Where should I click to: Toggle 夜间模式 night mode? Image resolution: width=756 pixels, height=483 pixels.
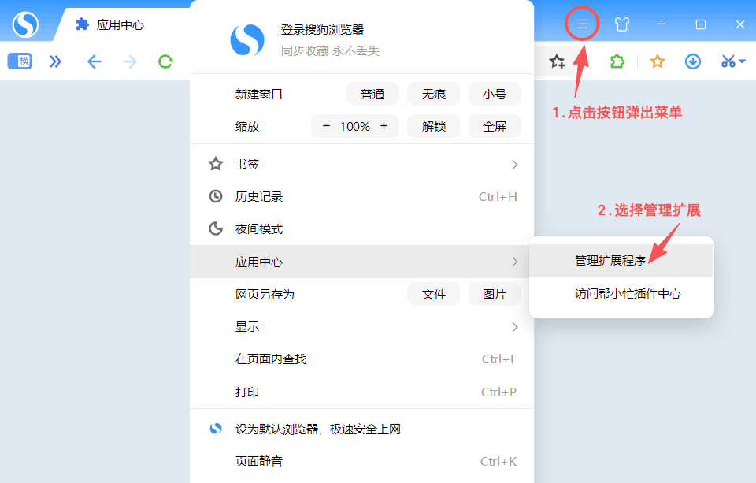coord(259,229)
